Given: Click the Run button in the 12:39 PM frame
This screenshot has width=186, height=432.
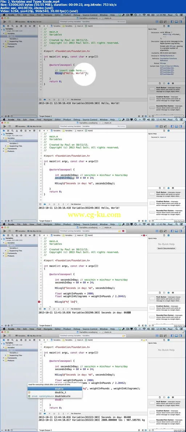Looking at the screenshot, I should 4,22.
